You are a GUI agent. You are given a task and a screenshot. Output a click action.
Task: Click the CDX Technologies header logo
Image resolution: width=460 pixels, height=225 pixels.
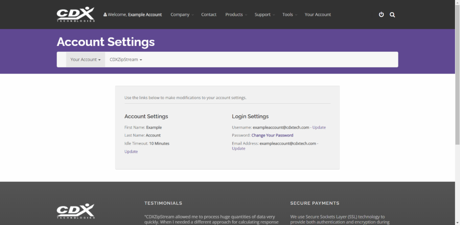(x=76, y=15)
